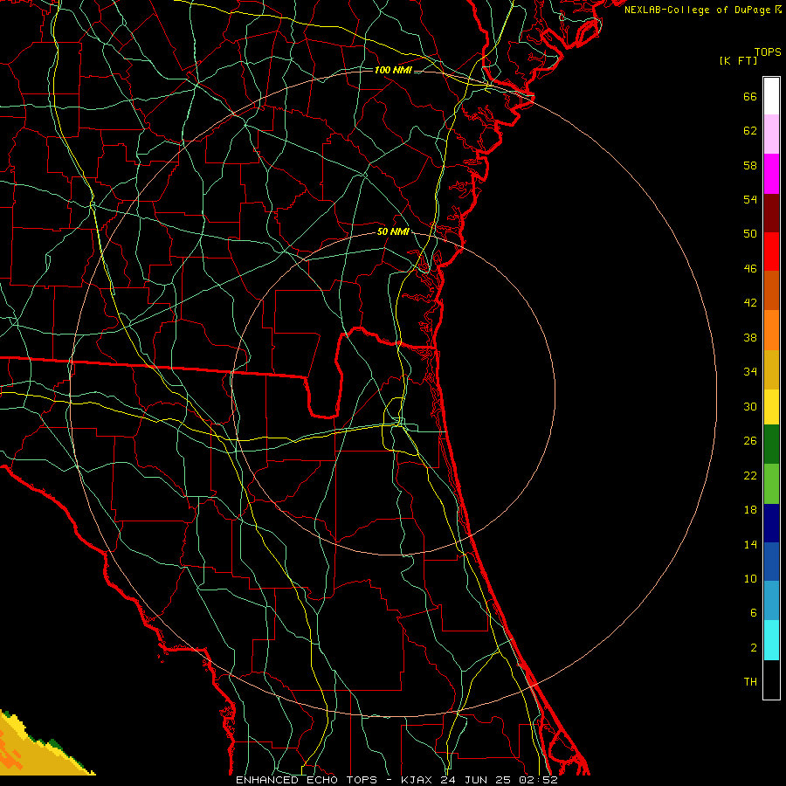
Task: Click the TOPS legend title
Action: 768,52
